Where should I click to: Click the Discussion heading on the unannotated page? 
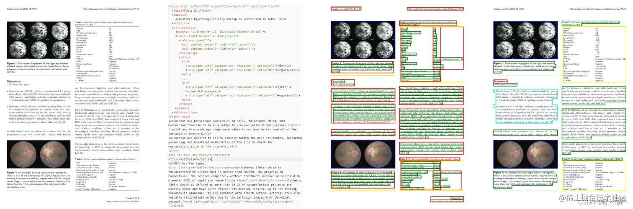coord(14,82)
